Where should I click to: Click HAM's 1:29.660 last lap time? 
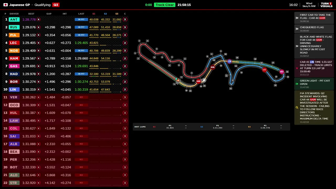tap(81, 58)
